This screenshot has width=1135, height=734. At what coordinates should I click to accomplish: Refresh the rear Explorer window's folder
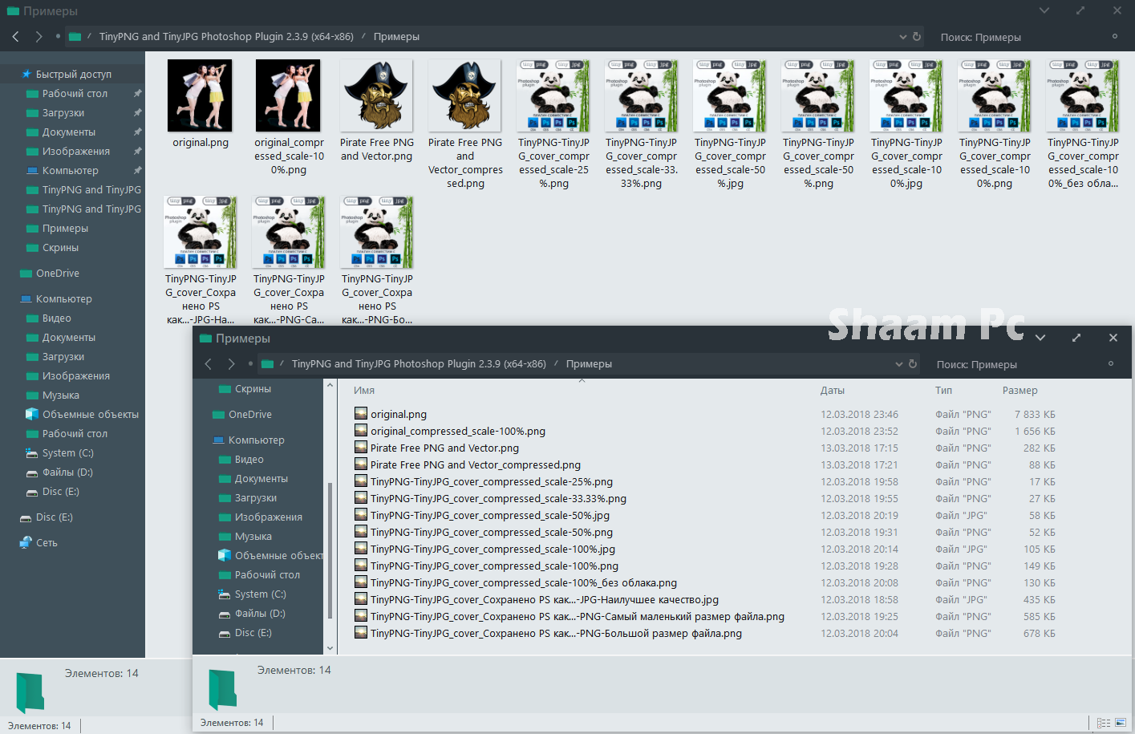(917, 37)
